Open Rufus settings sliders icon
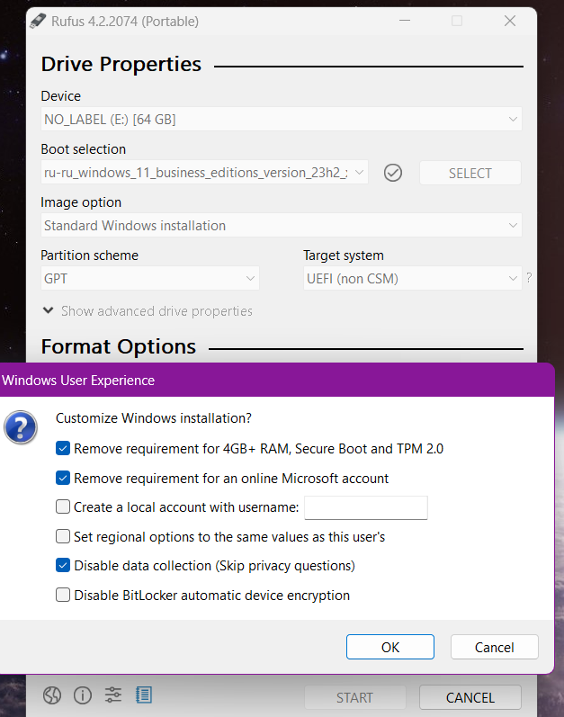The width and height of the screenshot is (564, 717). pyautogui.click(x=113, y=695)
